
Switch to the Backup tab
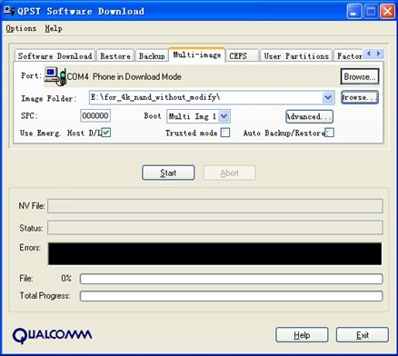click(152, 56)
